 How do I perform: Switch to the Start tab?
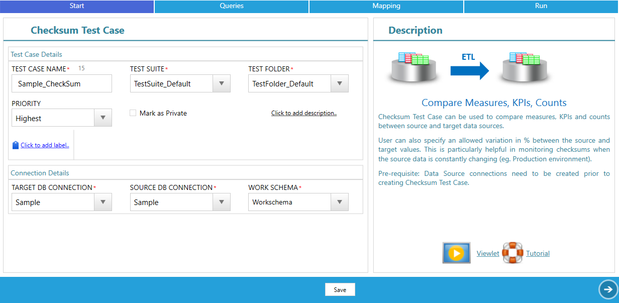tap(77, 7)
